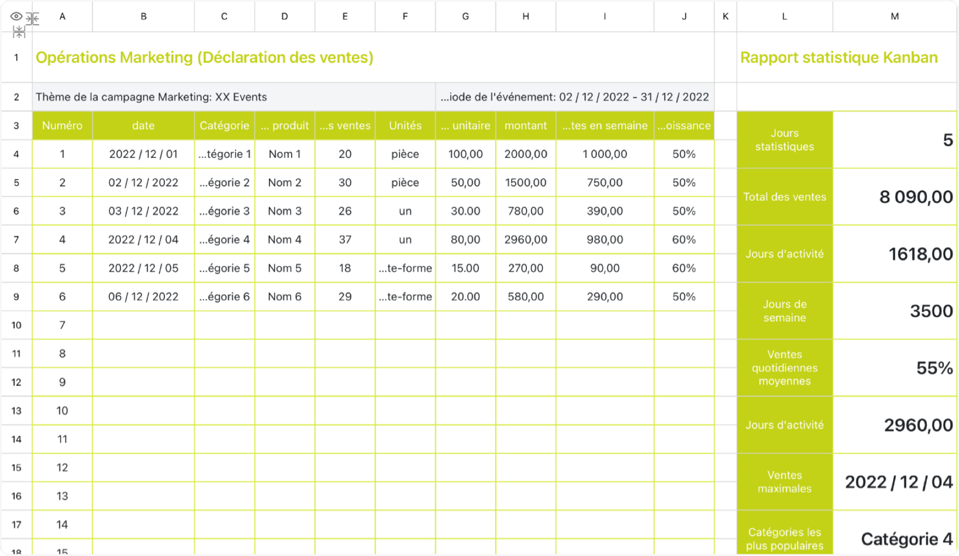Select row 16 header
The width and height of the screenshot is (959, 556).
click(16, 496)
